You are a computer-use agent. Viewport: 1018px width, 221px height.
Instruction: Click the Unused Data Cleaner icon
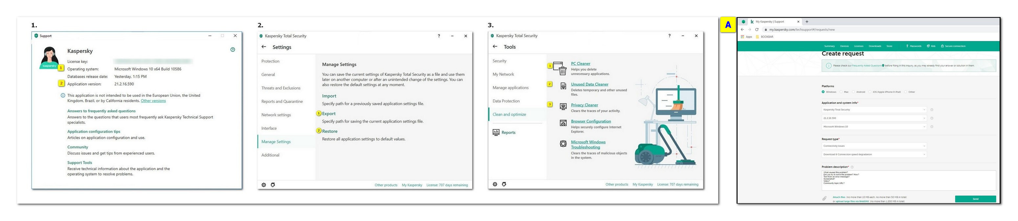point(563,86)
